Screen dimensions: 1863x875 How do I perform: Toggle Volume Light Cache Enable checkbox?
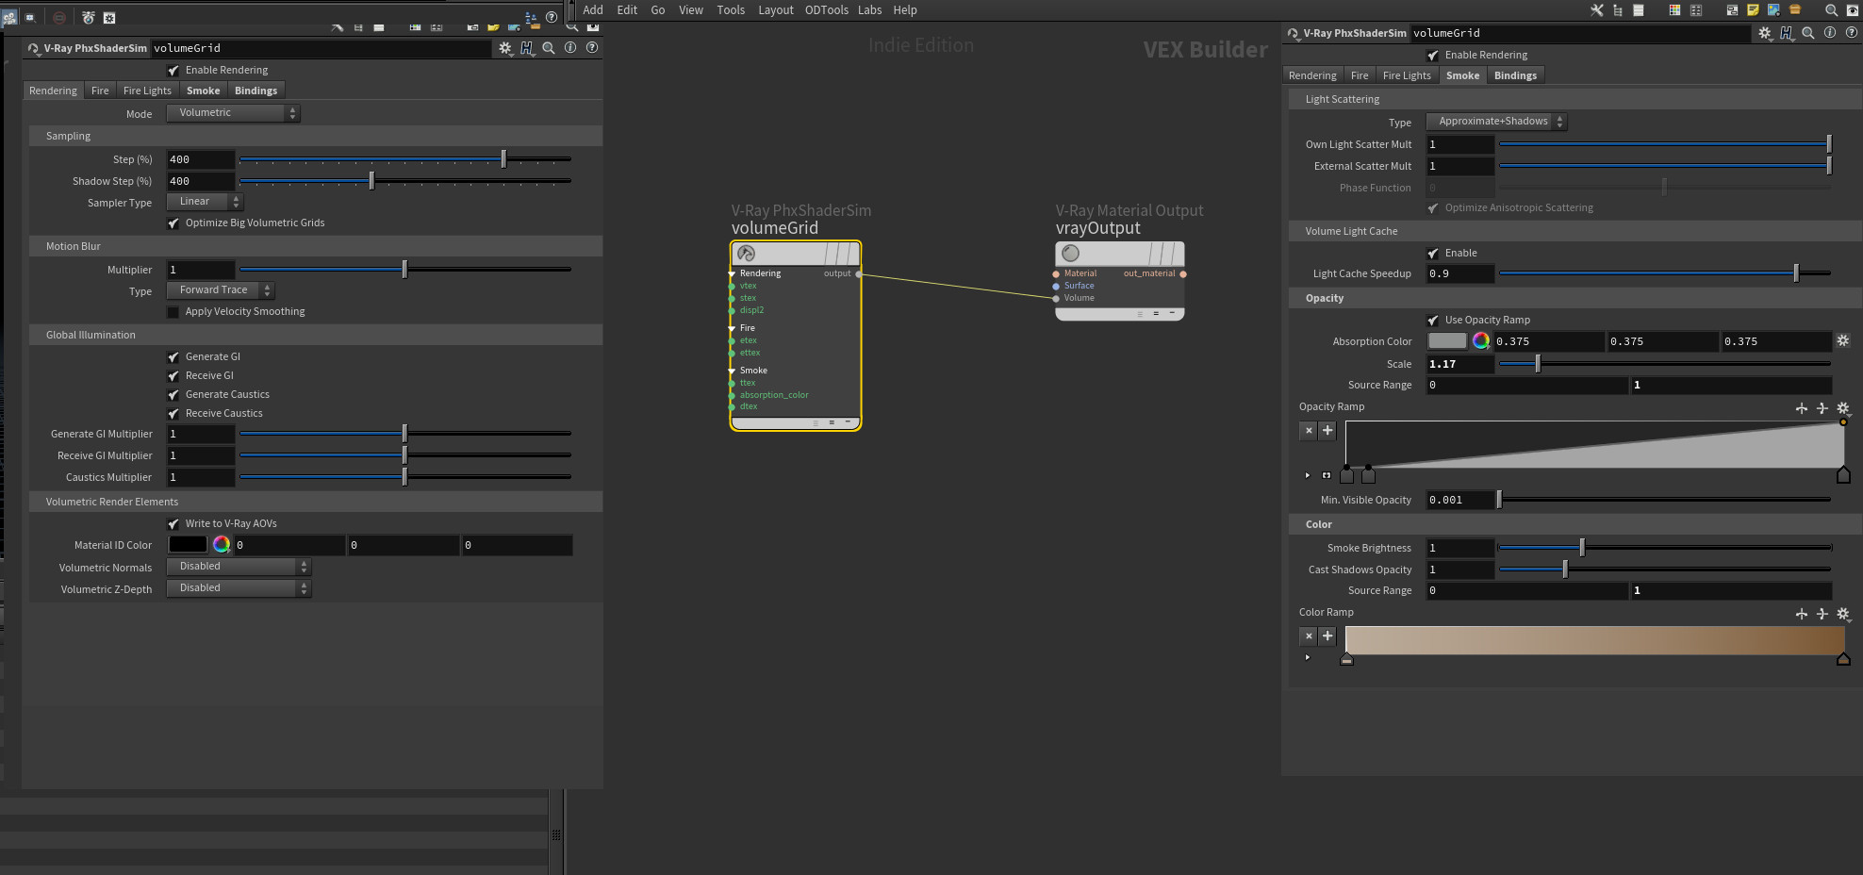pos(1433,254)
